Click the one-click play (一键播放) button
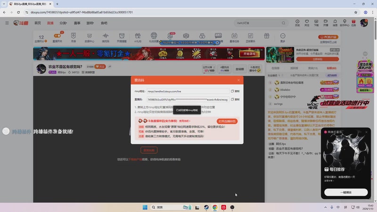The image size is (377, 212). (x=346, y=192)
